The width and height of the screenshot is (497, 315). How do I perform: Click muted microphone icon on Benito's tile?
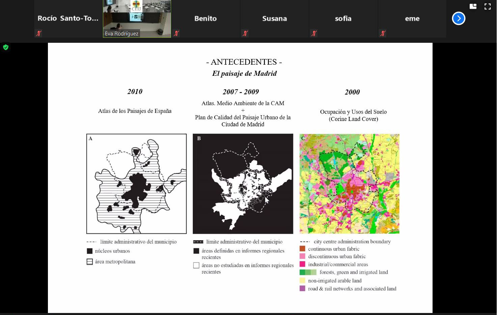176,33
